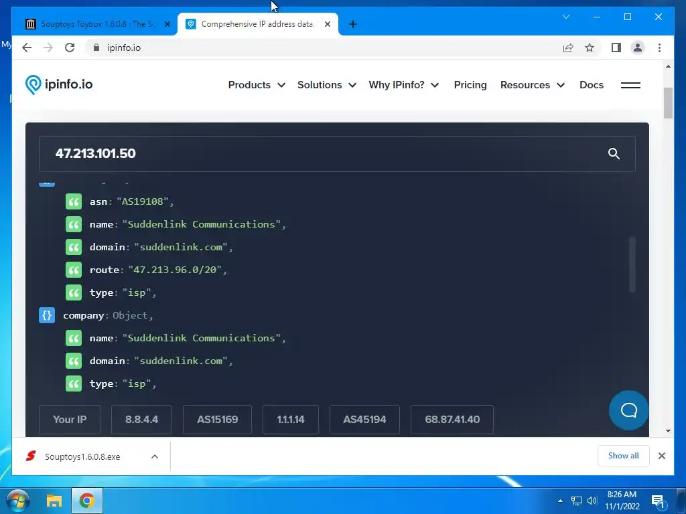Click Show all downloads
The image size is (686, 514).
[x=623, y=455]
